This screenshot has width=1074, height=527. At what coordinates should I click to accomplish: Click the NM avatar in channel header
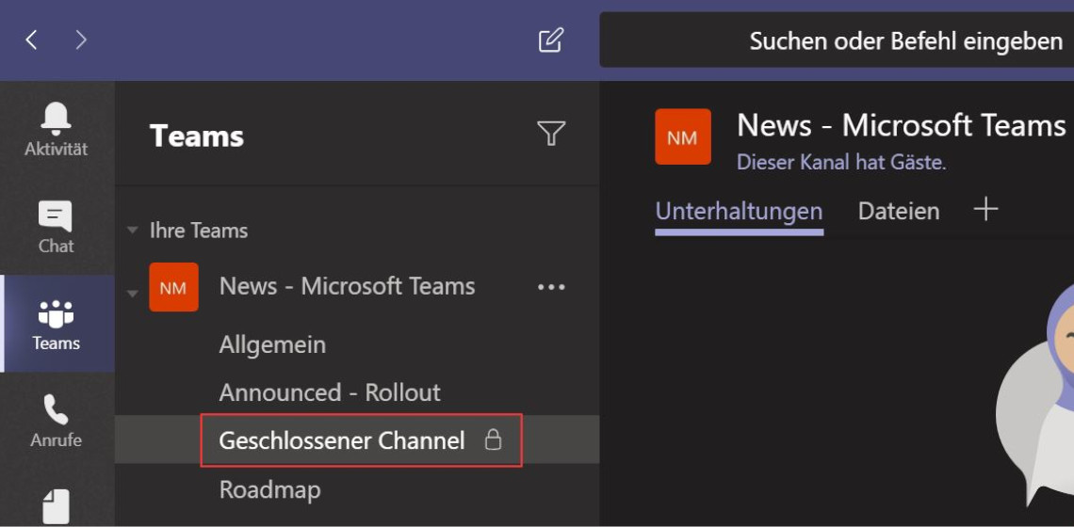(x=682, y=136)
